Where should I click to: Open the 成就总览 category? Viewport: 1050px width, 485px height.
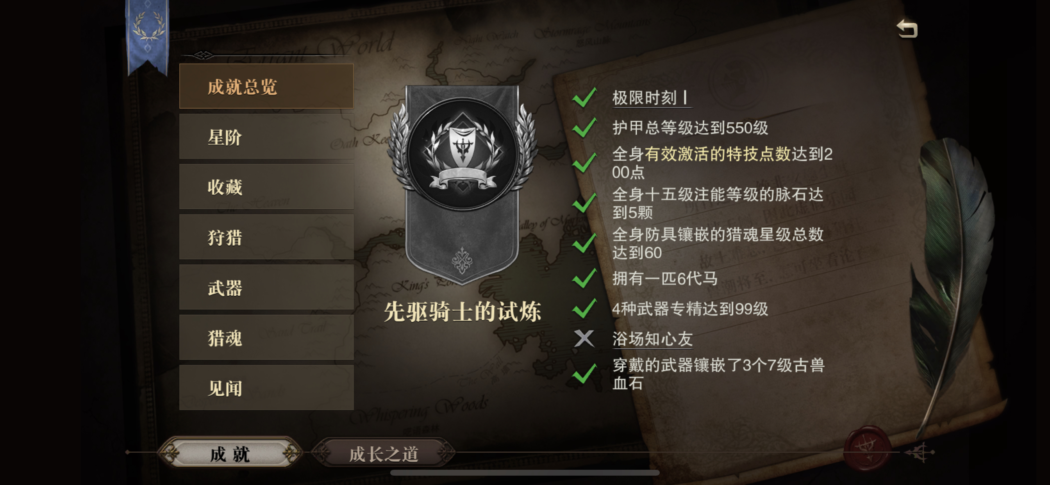click(266, 86)
